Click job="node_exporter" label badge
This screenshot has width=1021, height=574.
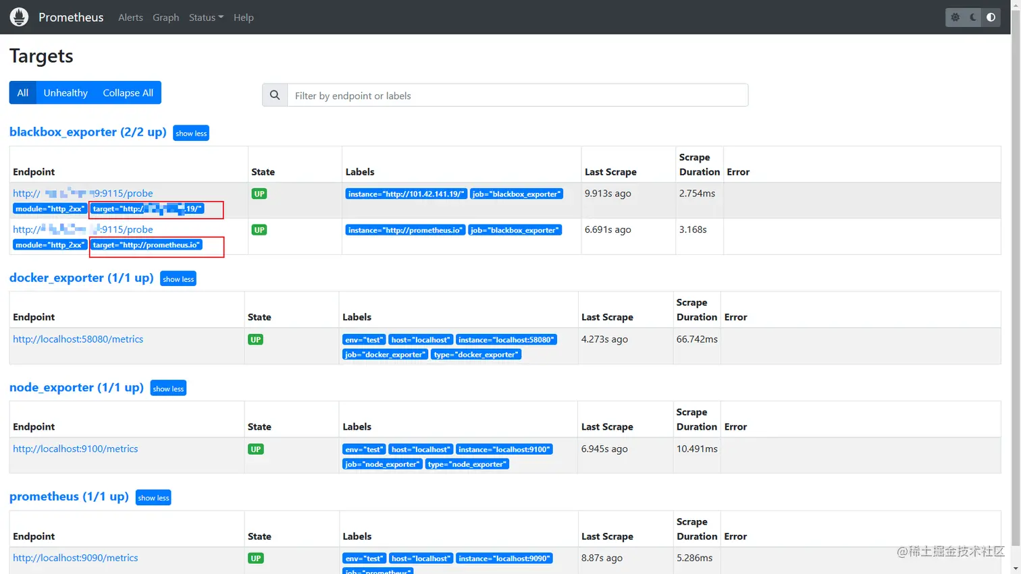(x=382, y=464)
